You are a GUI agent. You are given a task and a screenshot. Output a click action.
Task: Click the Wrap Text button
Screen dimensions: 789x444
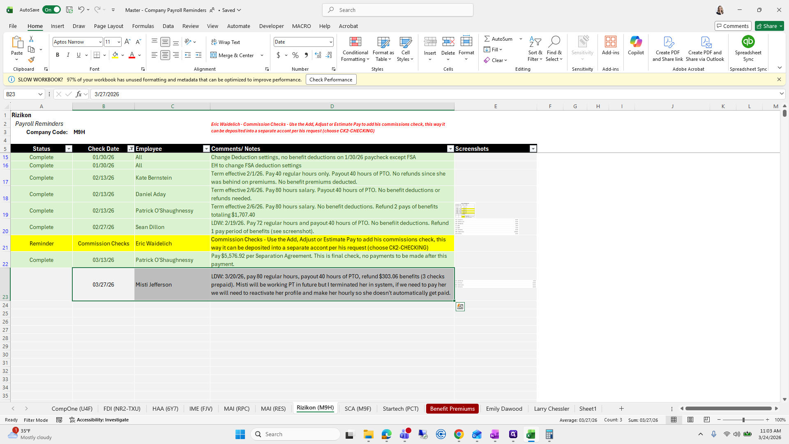(226, 42)
